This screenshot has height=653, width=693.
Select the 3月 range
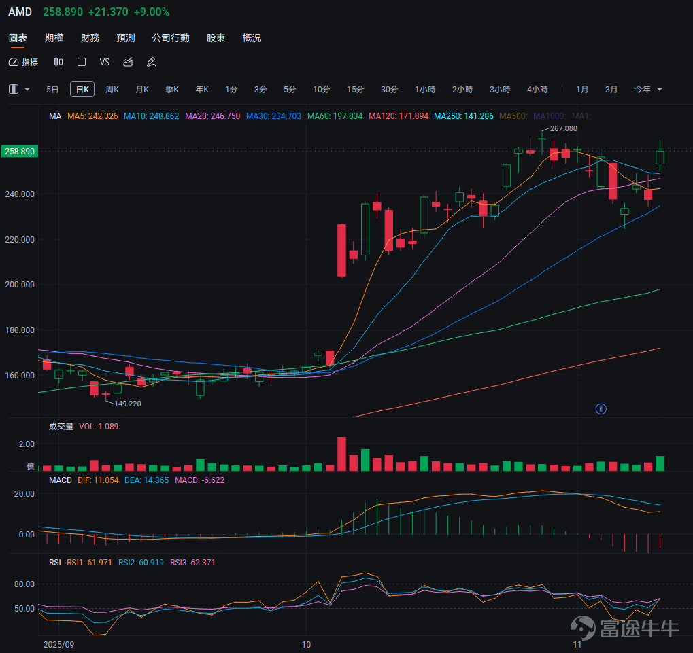[x=611, y=90]
